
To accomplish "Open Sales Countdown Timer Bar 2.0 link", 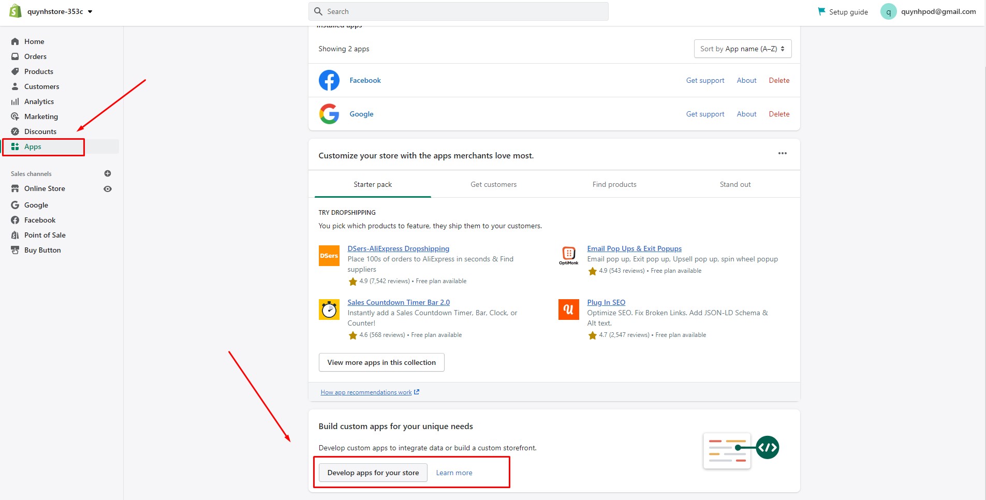I will click(399, 302).
